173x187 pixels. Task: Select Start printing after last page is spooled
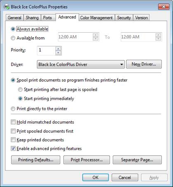20,90
